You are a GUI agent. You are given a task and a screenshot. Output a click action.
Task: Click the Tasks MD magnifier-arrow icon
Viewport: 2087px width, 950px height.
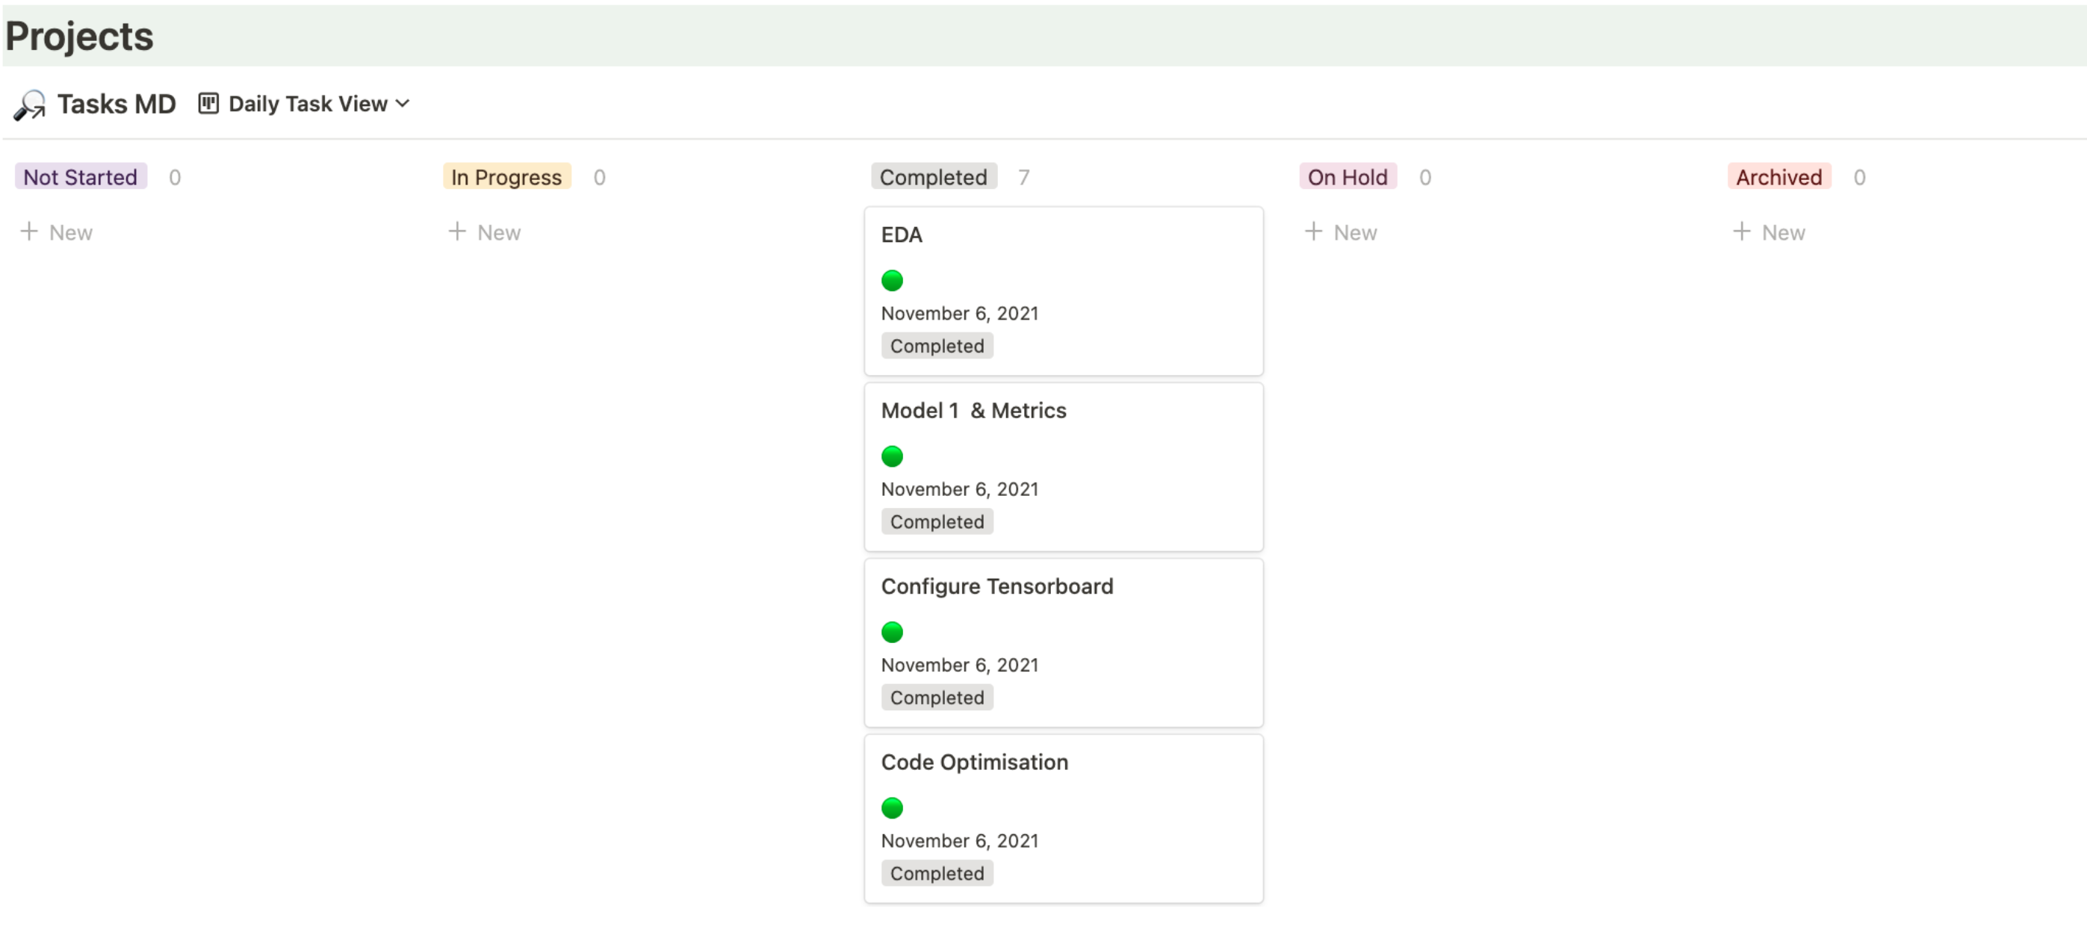point(29,105)
